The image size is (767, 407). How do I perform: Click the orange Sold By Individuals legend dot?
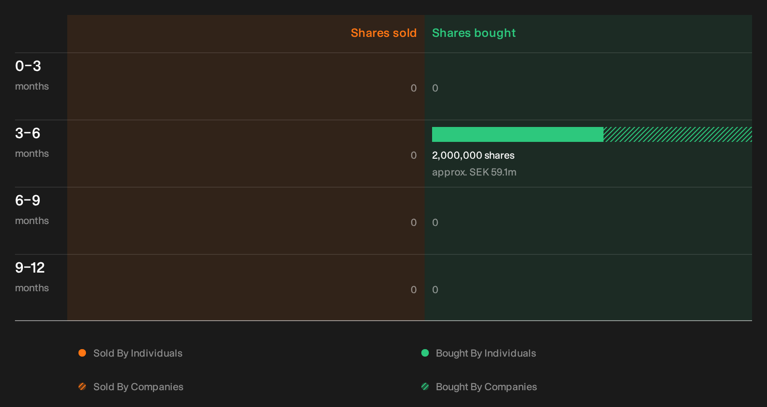82,353
